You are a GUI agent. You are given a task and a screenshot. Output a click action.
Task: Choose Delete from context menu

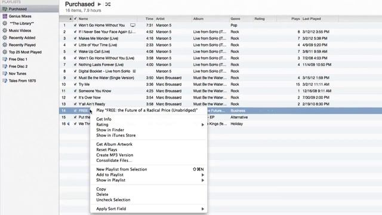(102, 194)
